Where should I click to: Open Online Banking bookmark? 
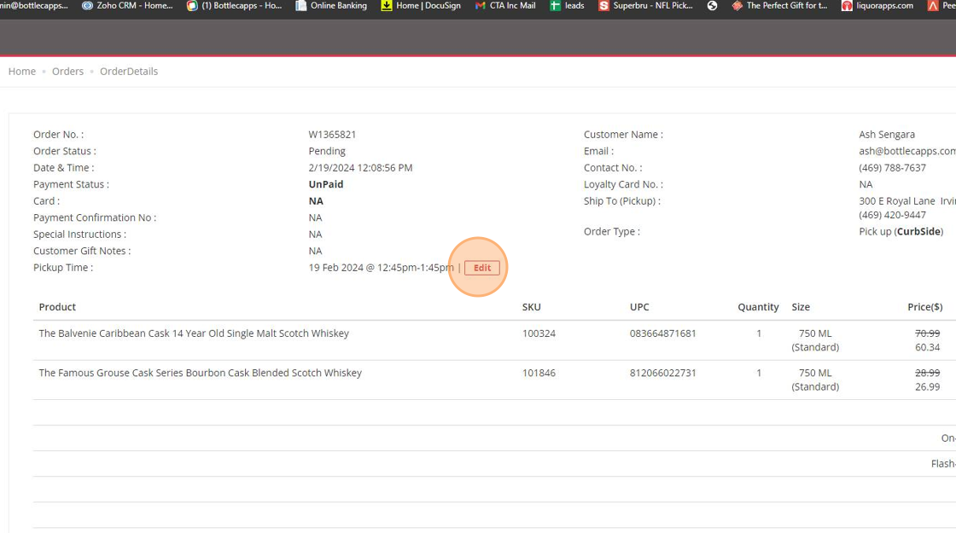(x=331, y=5)
